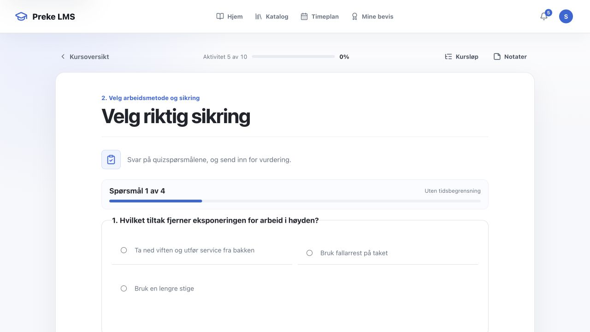Click the 'Uten tidsbegrensning' label
This screenshot has width=590, height=332.
[x=453, y=191]
